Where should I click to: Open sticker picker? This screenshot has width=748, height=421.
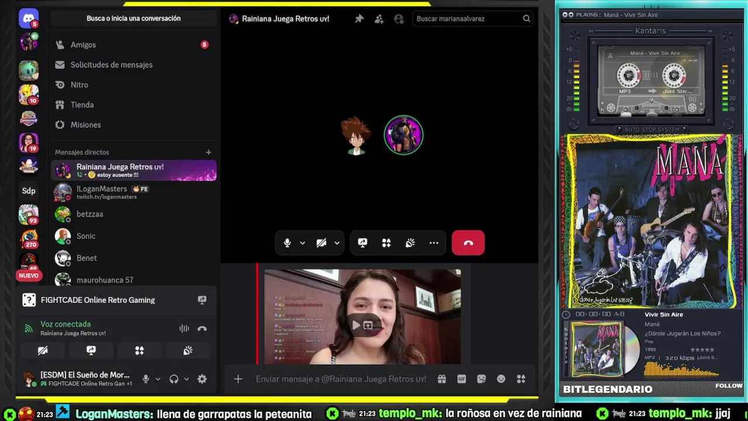(482, 379)
